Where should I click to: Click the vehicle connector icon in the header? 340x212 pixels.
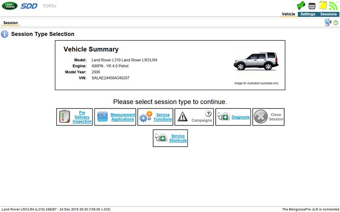coord(312,6)
